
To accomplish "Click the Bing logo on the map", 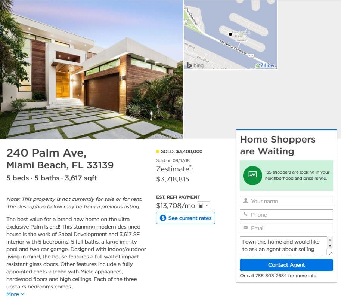I will coord(195,65).
